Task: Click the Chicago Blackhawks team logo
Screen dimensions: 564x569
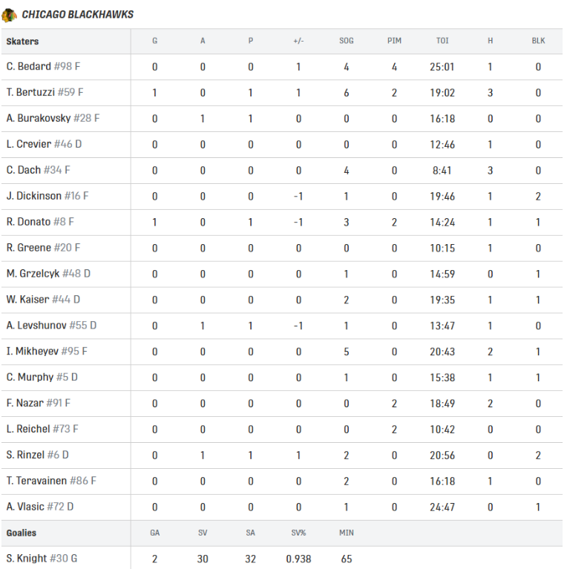Action: pyautogui.click(x=9, y=15)
